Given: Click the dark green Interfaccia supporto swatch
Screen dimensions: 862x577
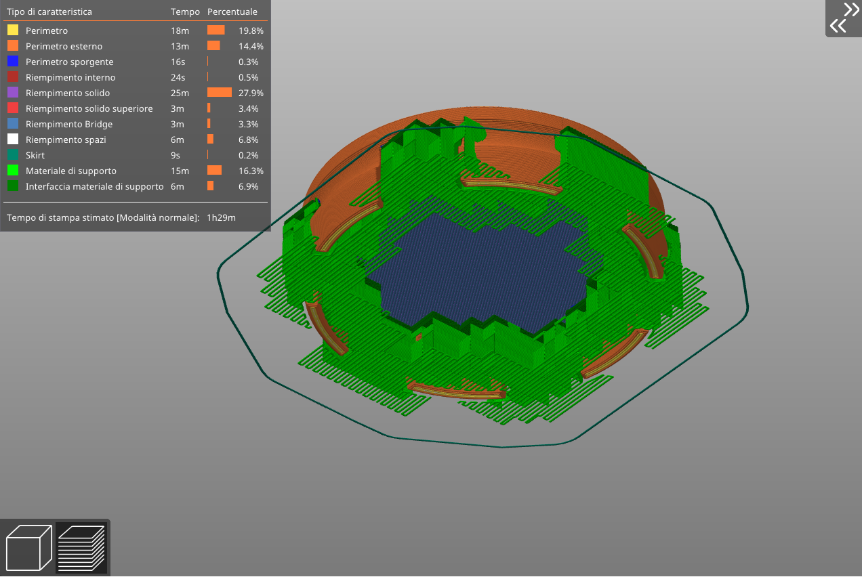Looking at the screenshot, I should coord(13,186).
